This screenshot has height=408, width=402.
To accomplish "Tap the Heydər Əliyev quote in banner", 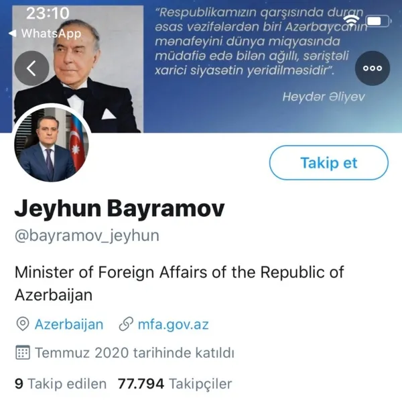I will coord(260,54).
